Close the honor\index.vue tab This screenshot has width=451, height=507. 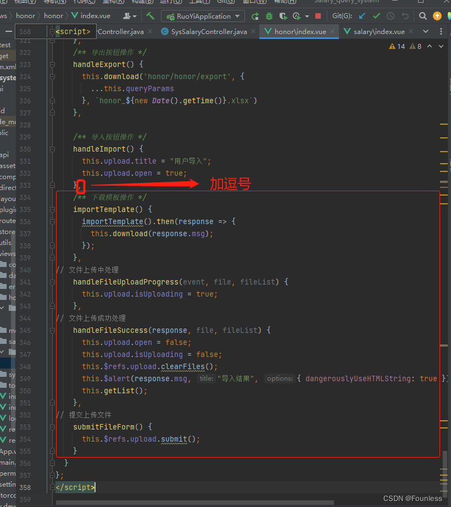pyautogui.click(x=332, y=31)
